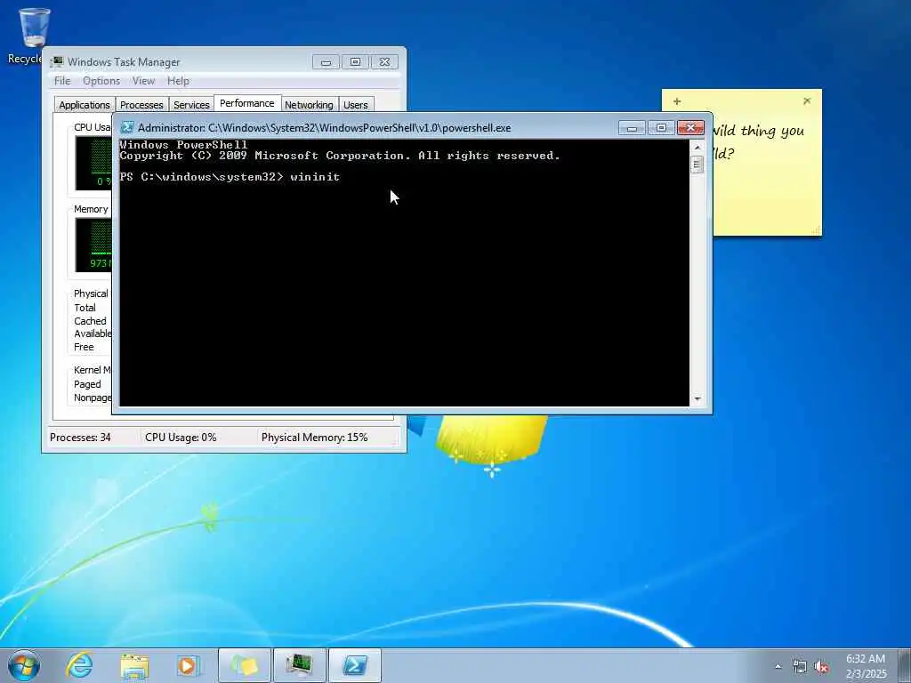Maximize the Windows Task Manager window

pos(356,62)
